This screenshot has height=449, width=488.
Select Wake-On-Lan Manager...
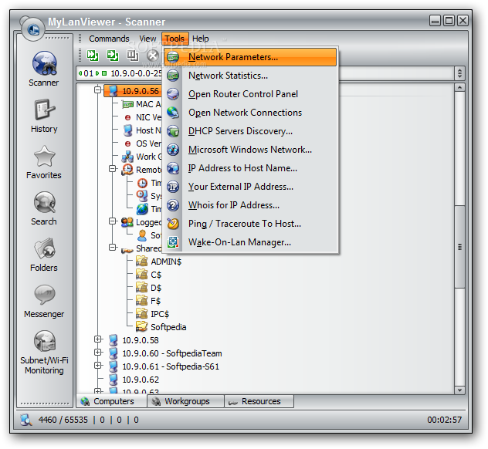click(x=250, y=242)
